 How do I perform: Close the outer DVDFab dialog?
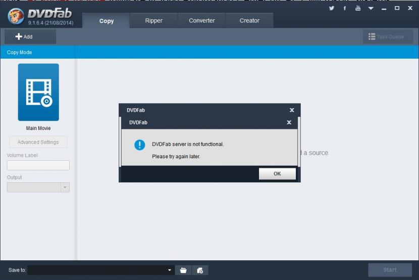click(x=292, y=110)
